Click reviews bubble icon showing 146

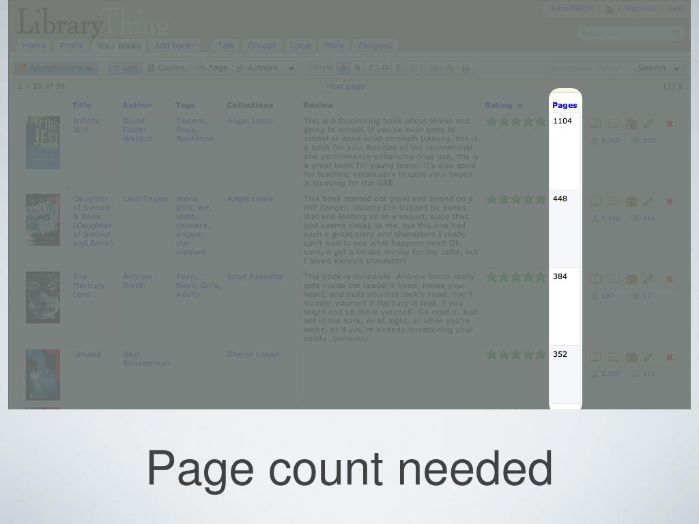tap(636, 218)
